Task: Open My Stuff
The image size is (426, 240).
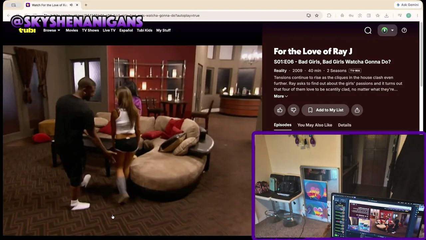Action: [x=163, y=30]
